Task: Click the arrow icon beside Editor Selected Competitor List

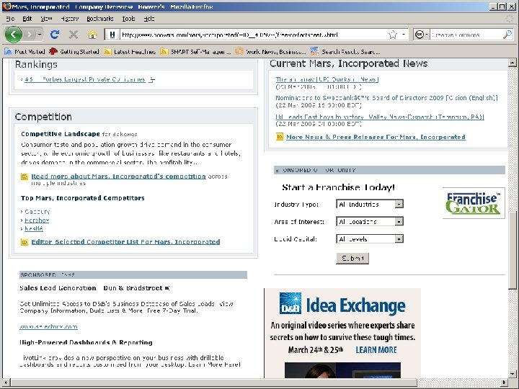Action: point(25,242)
